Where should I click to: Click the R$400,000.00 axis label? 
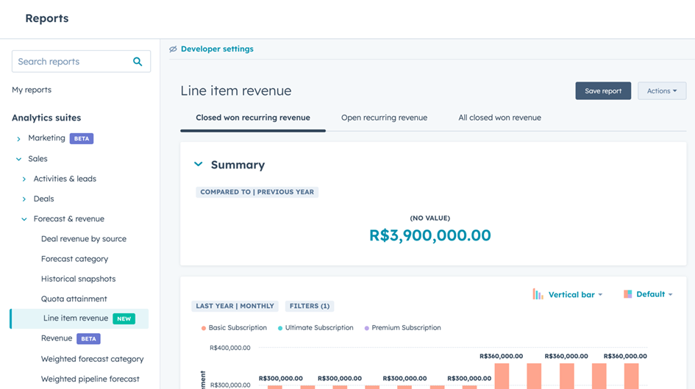pyautogui.click(x=229, y=348)
